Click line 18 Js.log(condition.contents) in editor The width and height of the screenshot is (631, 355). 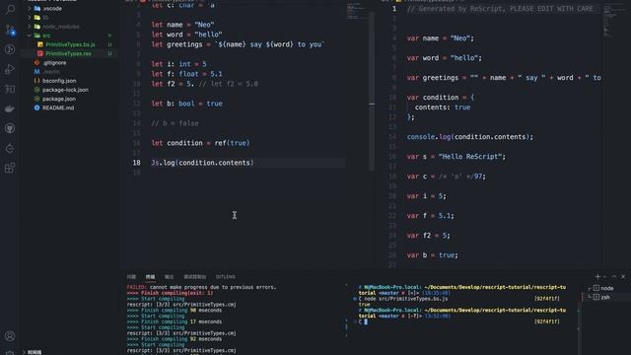202,163
